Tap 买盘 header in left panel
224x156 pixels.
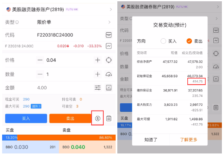[10, 130]
